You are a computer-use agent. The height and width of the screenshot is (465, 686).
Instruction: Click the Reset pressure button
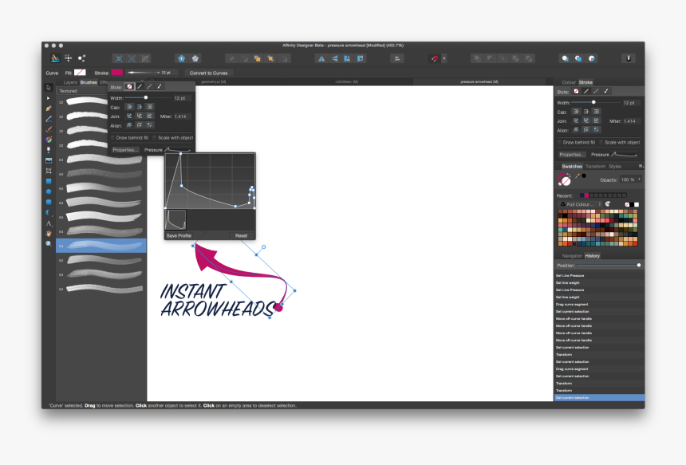[x=241, y=235]
